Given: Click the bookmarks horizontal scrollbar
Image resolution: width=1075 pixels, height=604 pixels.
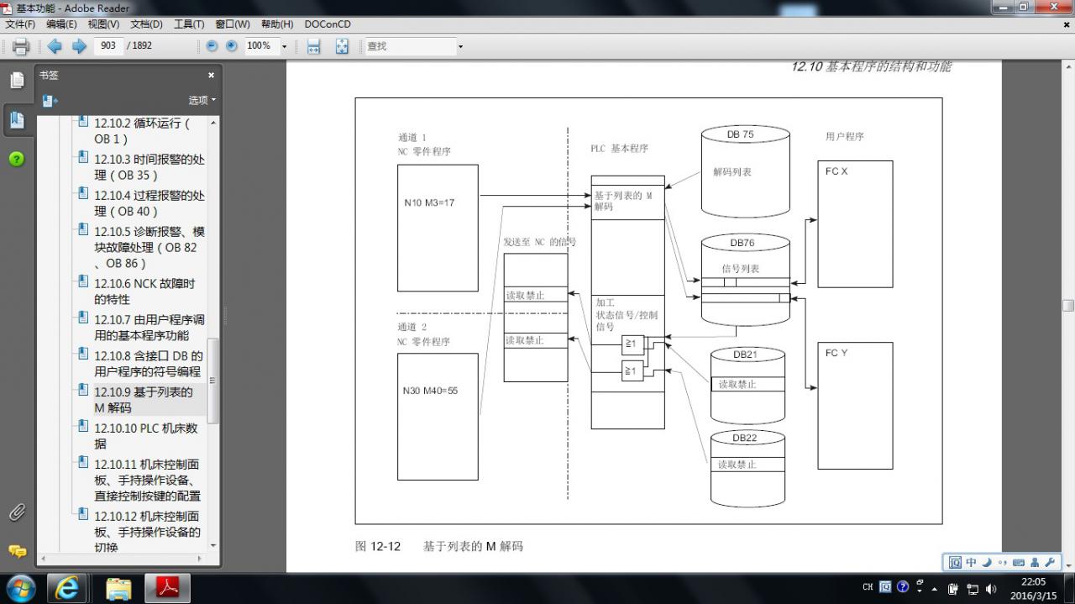Looking at the screenshot, I should (x=123, y=559).
